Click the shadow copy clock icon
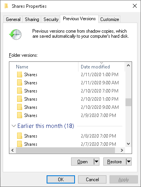 click(15, 34)
